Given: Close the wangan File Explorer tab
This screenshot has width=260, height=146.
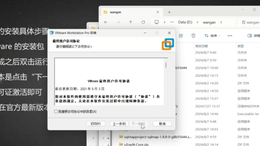Looking at the screenshot, I should tap(157, 12).
